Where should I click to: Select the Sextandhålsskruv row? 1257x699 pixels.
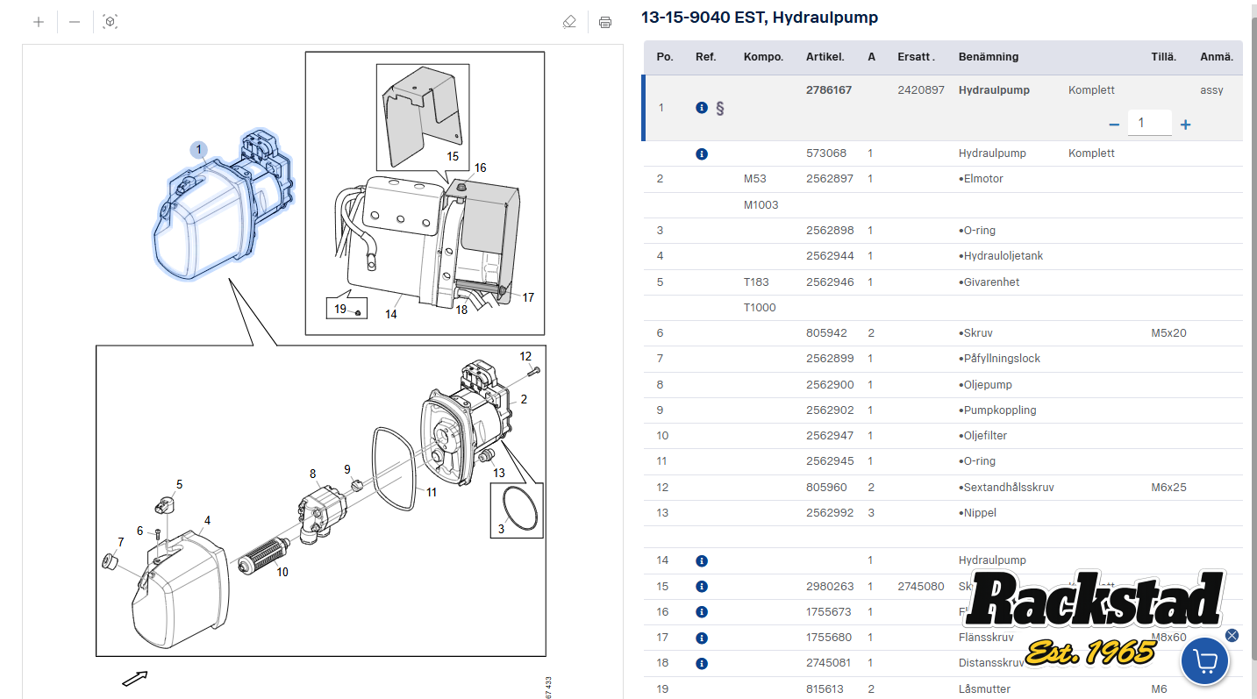[x=943, y=487]
